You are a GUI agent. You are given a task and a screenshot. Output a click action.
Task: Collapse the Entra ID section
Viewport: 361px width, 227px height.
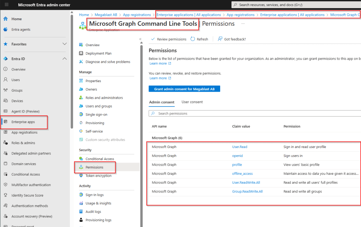point(65,59)
